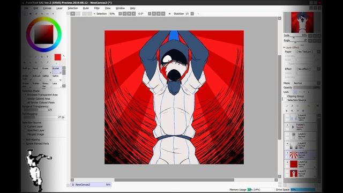Enable the Clipping Group checkbox
343x193 pixels.
(286, 96)
